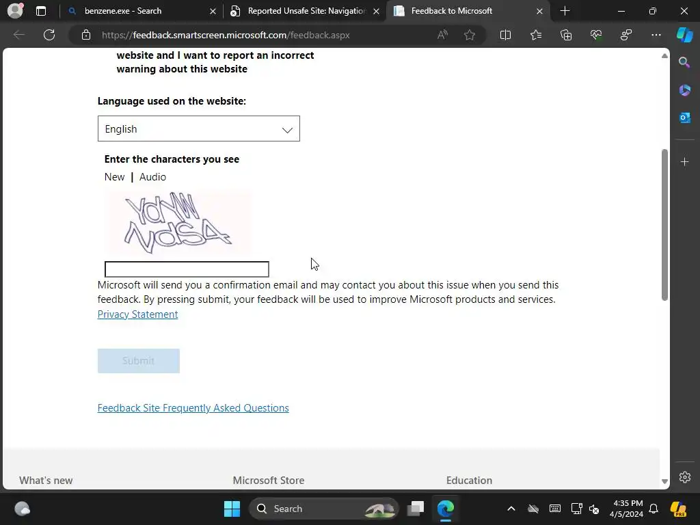Open the tab actions menu icon
This screenshot has width=700, height=525.
point(41,11)
